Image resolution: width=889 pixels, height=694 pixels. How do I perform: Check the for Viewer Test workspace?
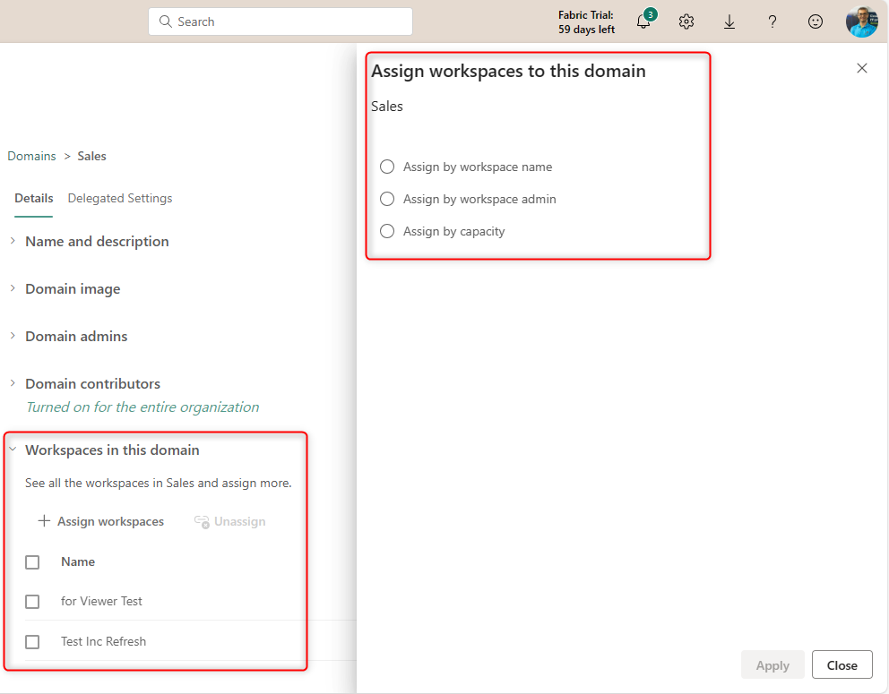32,602
